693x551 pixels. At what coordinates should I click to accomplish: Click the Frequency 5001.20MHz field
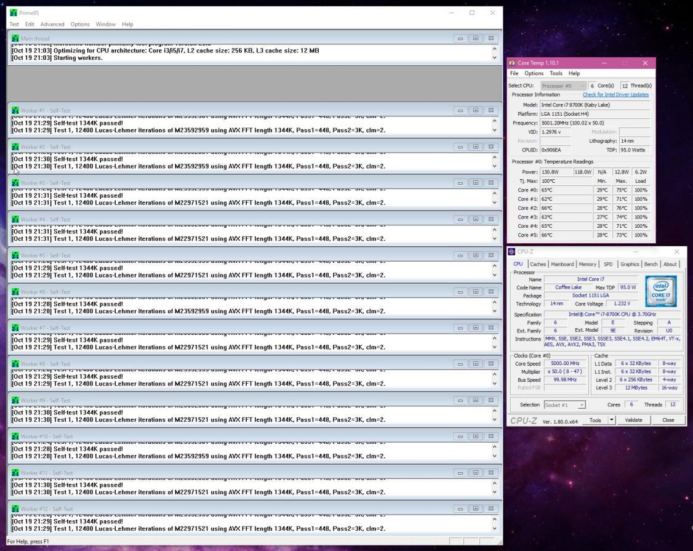595,123
